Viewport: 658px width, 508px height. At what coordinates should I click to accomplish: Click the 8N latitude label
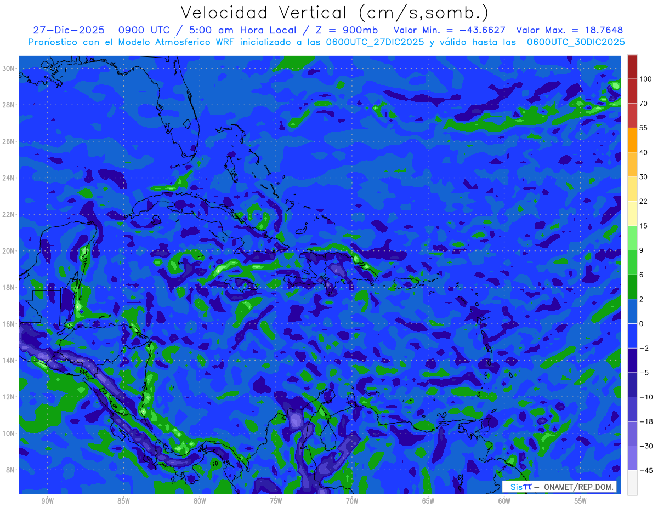(x=9, y=470)
